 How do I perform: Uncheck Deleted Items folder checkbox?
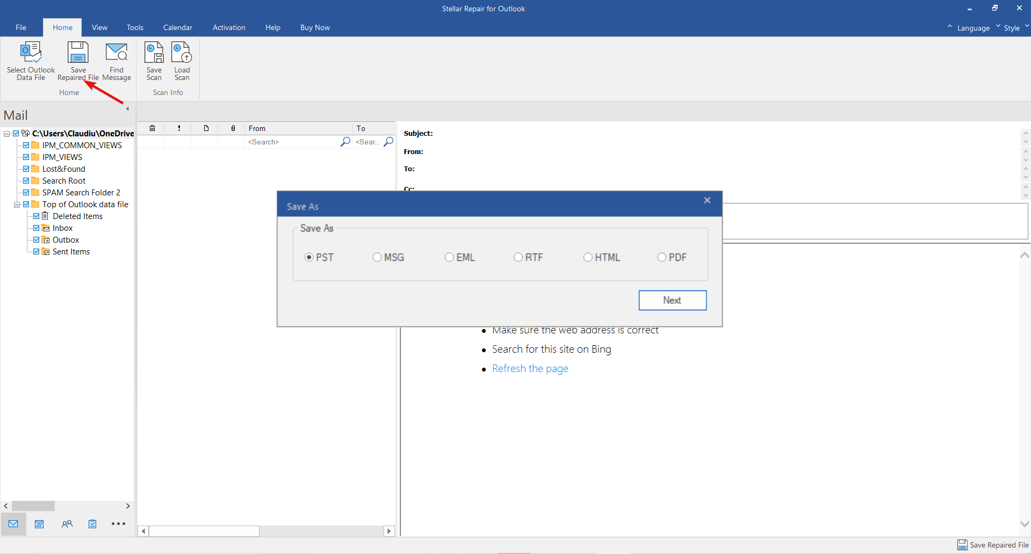pyautogui.click(x=36, y=216)
